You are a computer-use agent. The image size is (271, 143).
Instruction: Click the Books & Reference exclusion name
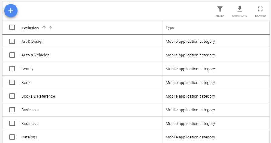[38, 96]
